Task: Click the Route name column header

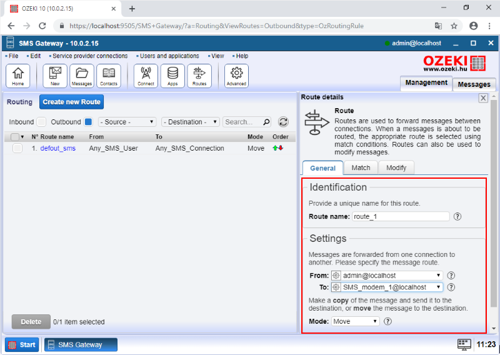Action: (57, 137)
